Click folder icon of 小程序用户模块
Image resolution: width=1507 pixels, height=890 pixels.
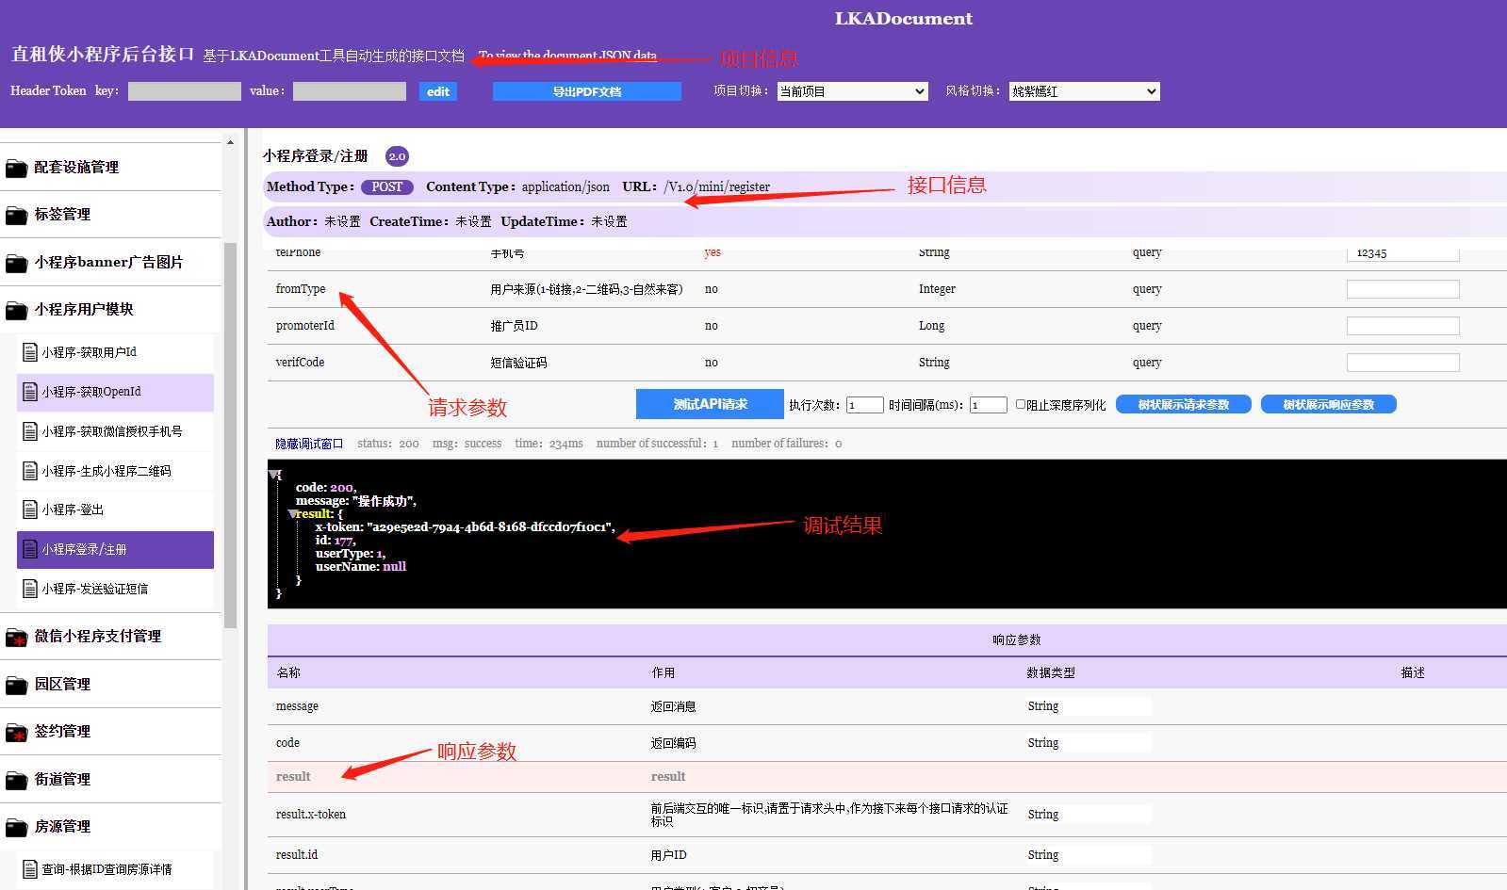[x=16, y=311]
